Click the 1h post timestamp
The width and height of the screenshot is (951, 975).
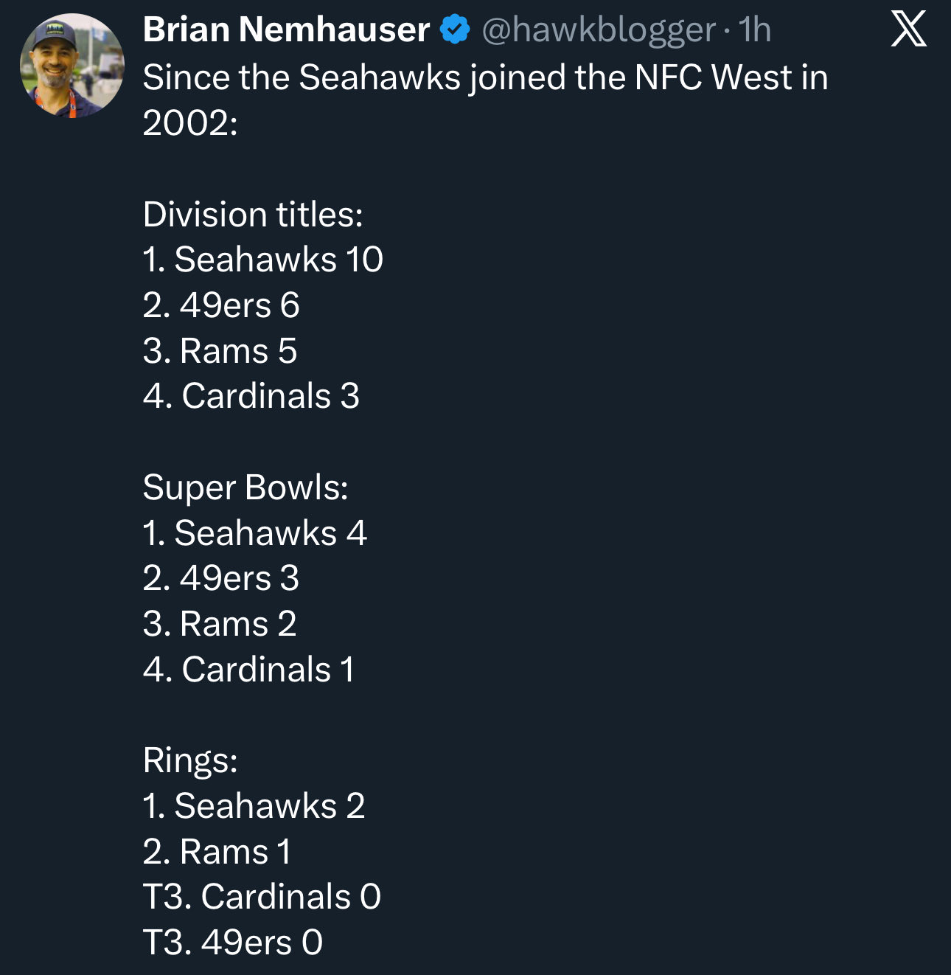click(755, 30)
